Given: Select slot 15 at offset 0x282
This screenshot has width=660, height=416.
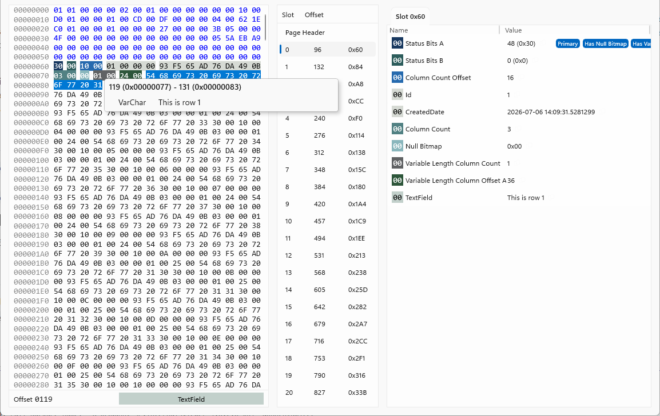Looking at the screenshot, I should (x=328, y=307).
